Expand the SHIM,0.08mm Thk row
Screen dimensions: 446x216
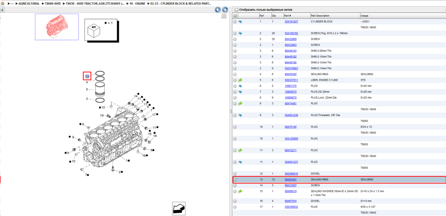pos(235,51)
